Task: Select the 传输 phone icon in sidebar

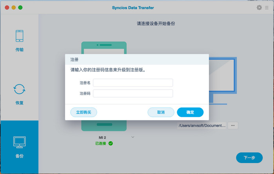Action: pos(19,36)
